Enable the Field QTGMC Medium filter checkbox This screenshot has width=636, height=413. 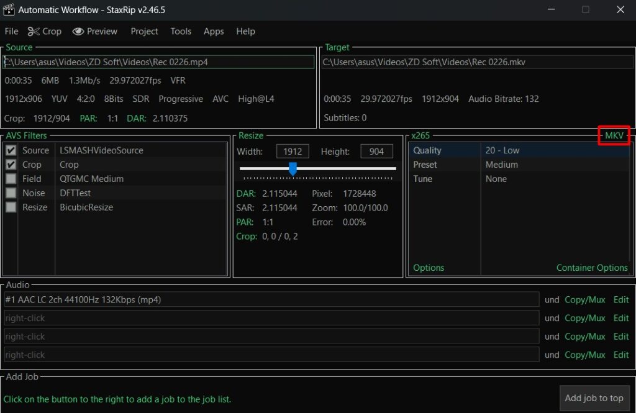tap(11, 179)
